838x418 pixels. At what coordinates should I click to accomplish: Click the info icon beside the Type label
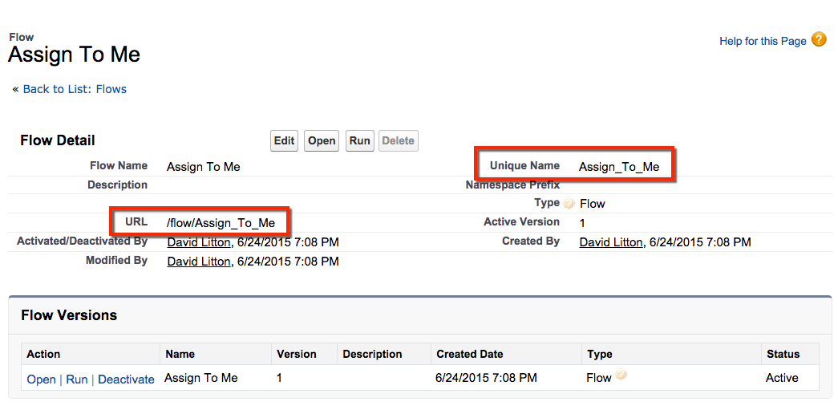[x=569, y=204]
